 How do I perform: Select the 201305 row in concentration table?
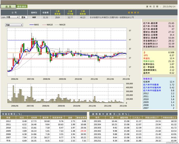click(133, 121)
